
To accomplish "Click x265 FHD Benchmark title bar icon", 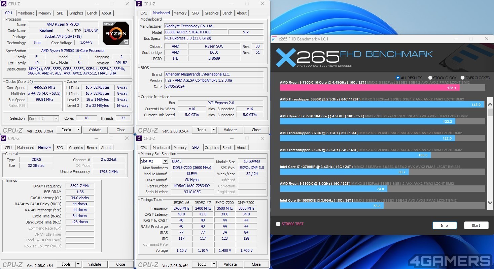I will [x=274, y=39].
